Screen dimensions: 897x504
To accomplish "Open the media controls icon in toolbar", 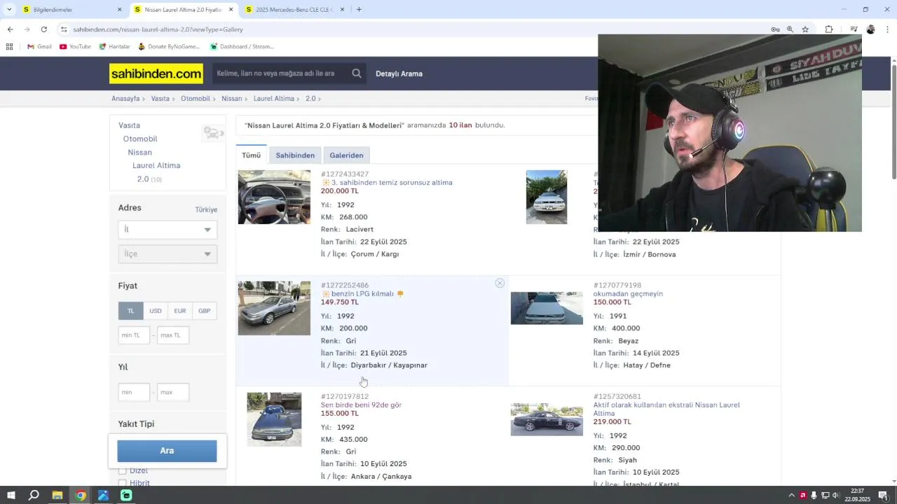I will pyautogui.click(x=854, y=29).
